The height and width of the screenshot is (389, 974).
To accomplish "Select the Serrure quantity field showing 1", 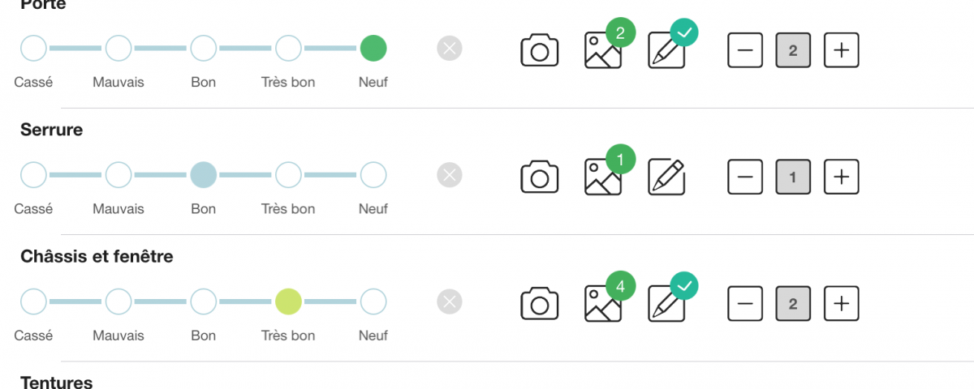I will click(793, 177).
